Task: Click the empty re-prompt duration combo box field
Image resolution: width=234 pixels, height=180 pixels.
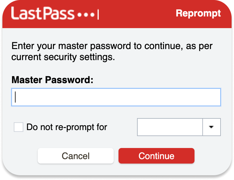Action: (170, 127)
